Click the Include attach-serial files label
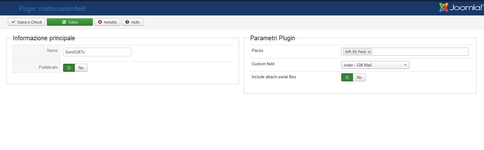The width and height of the screenshot is (484, 150). pos(274,77)
